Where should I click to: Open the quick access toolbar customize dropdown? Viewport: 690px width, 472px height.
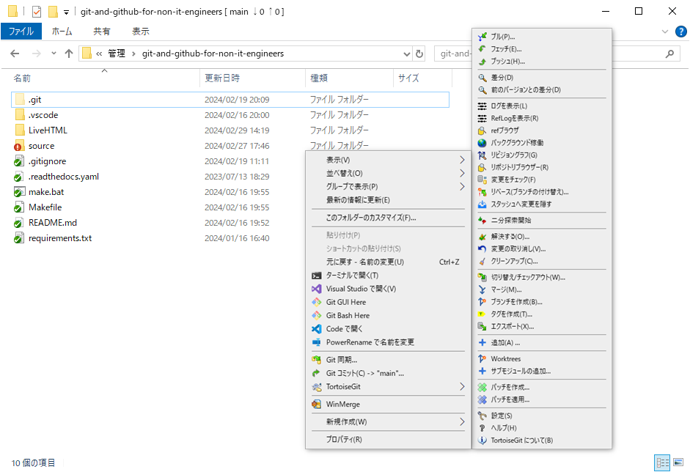click(66, 12)
